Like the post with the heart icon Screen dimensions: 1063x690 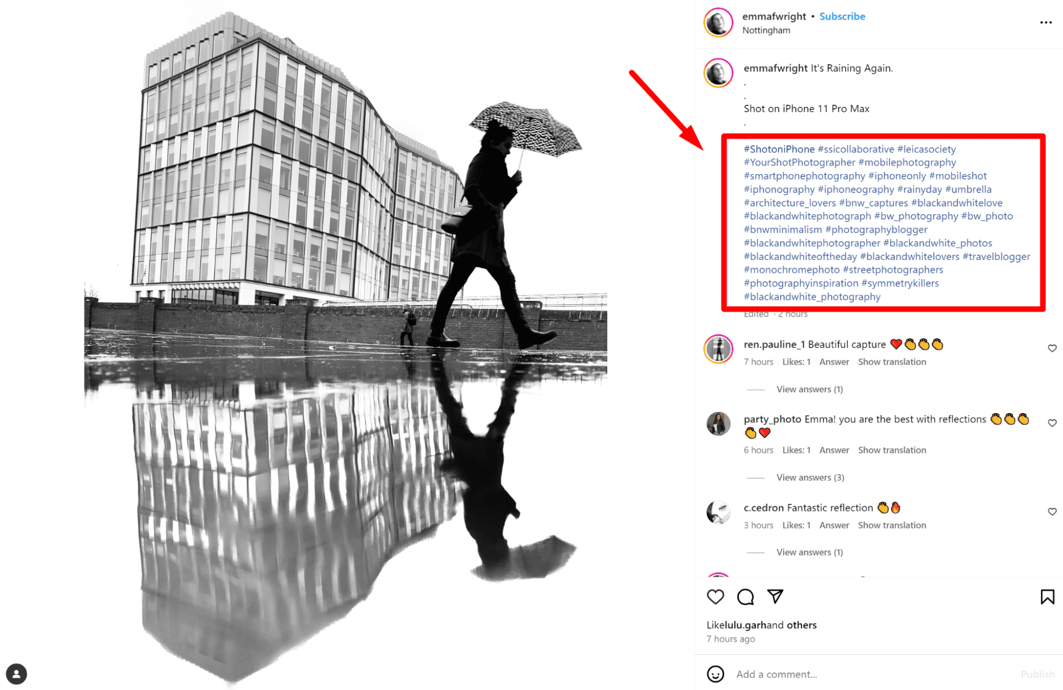(715, 597)
